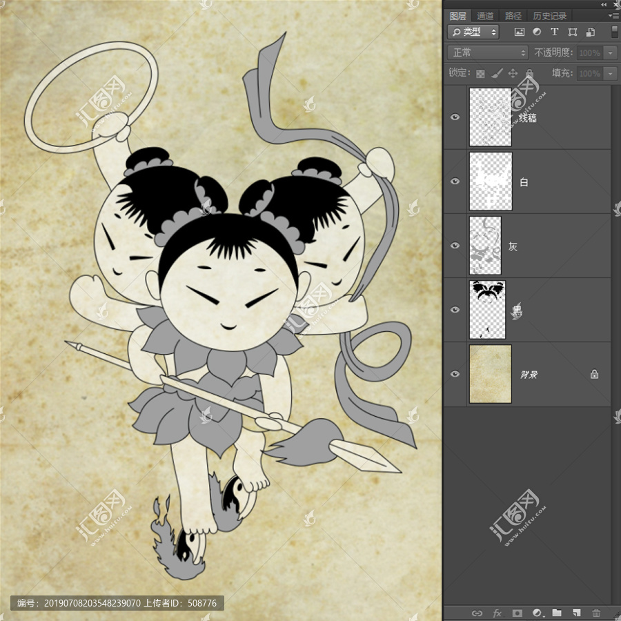This screenshot has width=621, height=621.
Task: Lock image pixels brush icon
Action: tap(497, 73)
